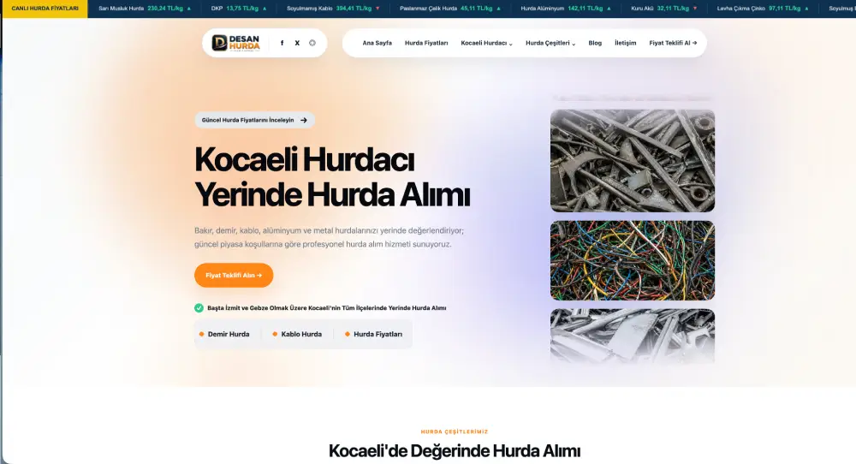Click up arrow beside Levha Çıkma Çinko price

click(806, 9)
